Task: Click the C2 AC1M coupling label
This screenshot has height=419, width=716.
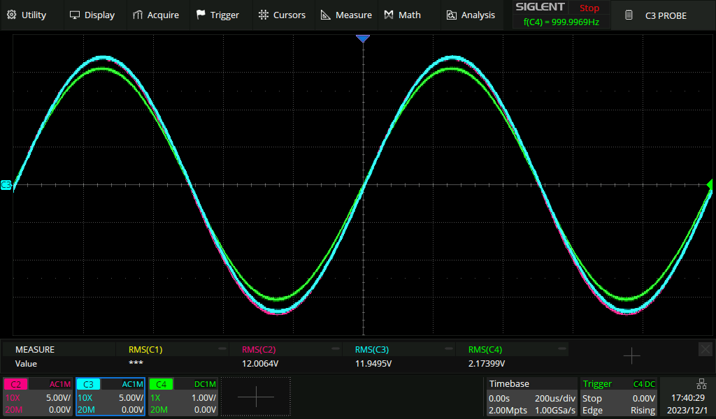Action: pos(60,384)
